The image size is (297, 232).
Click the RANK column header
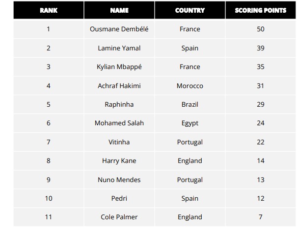tap(48, 10)
